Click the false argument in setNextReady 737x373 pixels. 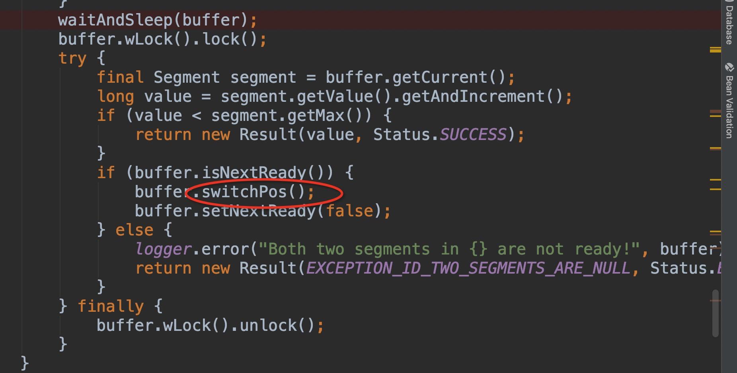(350, 211)
